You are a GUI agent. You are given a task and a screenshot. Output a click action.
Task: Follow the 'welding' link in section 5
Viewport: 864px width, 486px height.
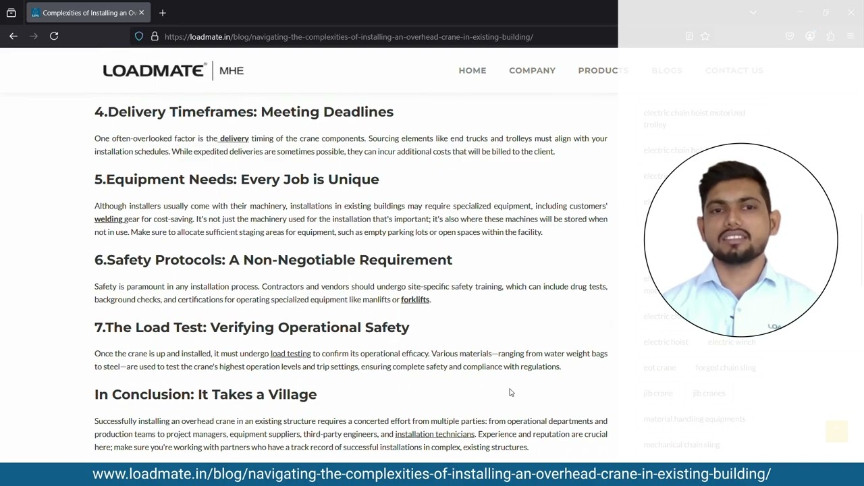coord(109,219)
